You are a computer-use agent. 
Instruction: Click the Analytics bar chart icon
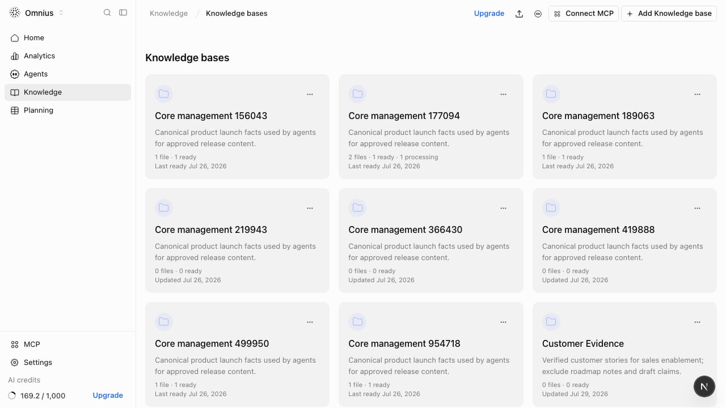pos(15,56)
